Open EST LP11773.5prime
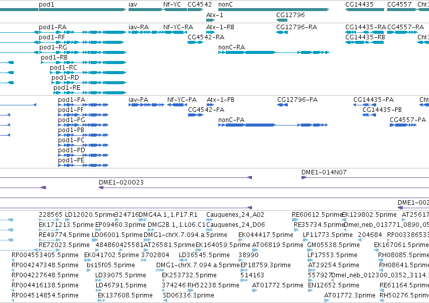Image resolution: width=429 pixels, height=303 pixels. [328, 235]
